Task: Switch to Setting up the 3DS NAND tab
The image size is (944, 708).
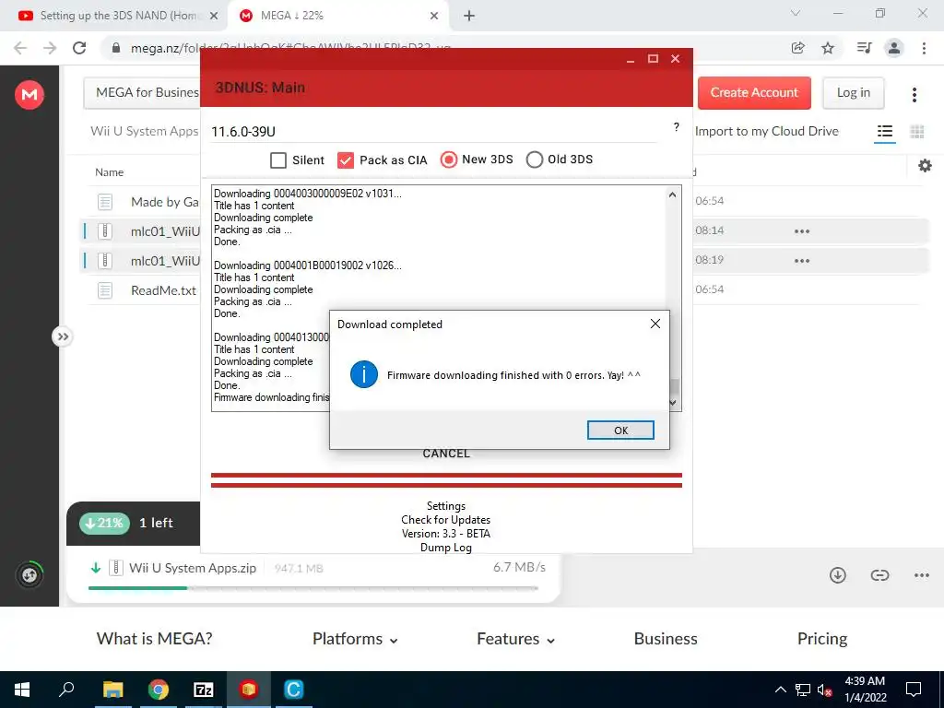Action: (x=114, y=16)
